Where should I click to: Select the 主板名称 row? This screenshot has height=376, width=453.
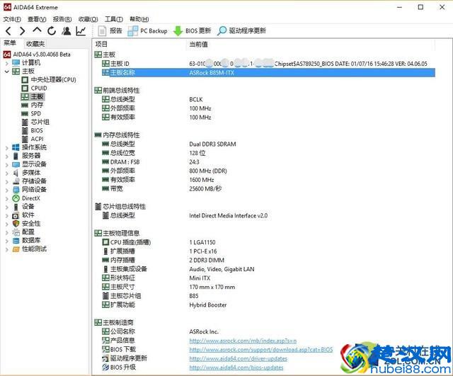[268, 72]
